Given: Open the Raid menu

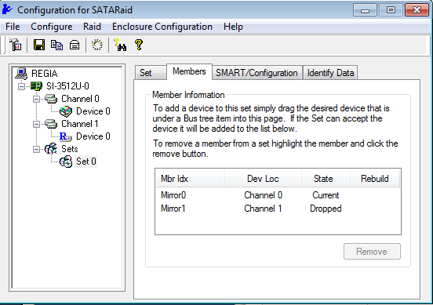Looking at the screenshot, I should click(92, 27).
